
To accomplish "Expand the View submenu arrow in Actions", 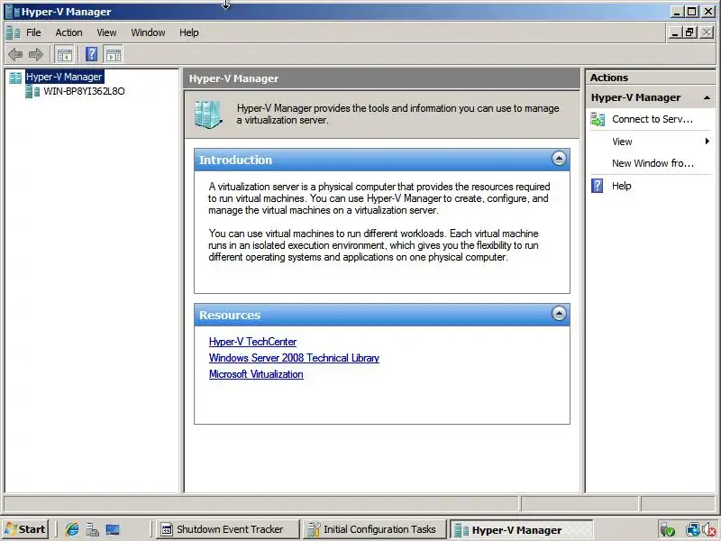I will click(x=707, y=142).
